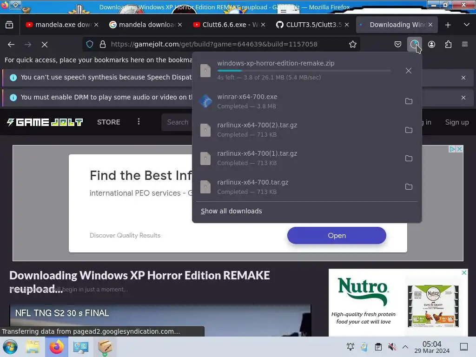Close the Clutt6.6.6.exe tab
Image resolution: width=476 pixels, height=357 pixels.
pos(263,25)
